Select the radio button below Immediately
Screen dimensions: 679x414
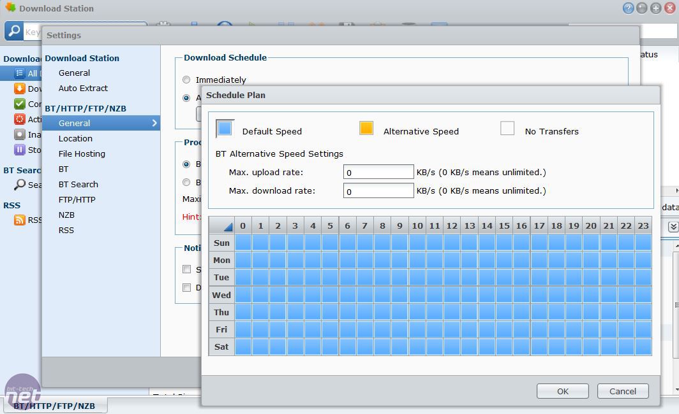point(186,98)
